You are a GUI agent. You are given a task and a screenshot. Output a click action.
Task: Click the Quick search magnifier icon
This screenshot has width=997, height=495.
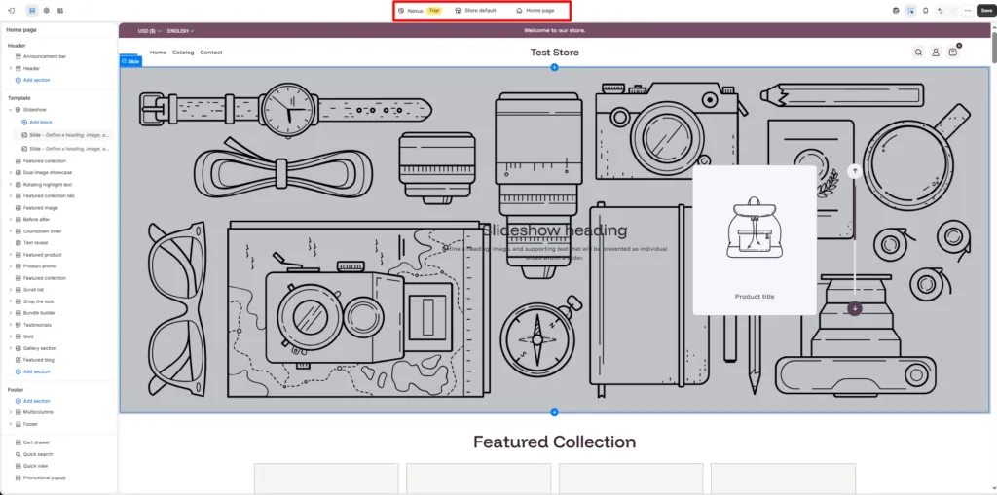coord(18,454)
